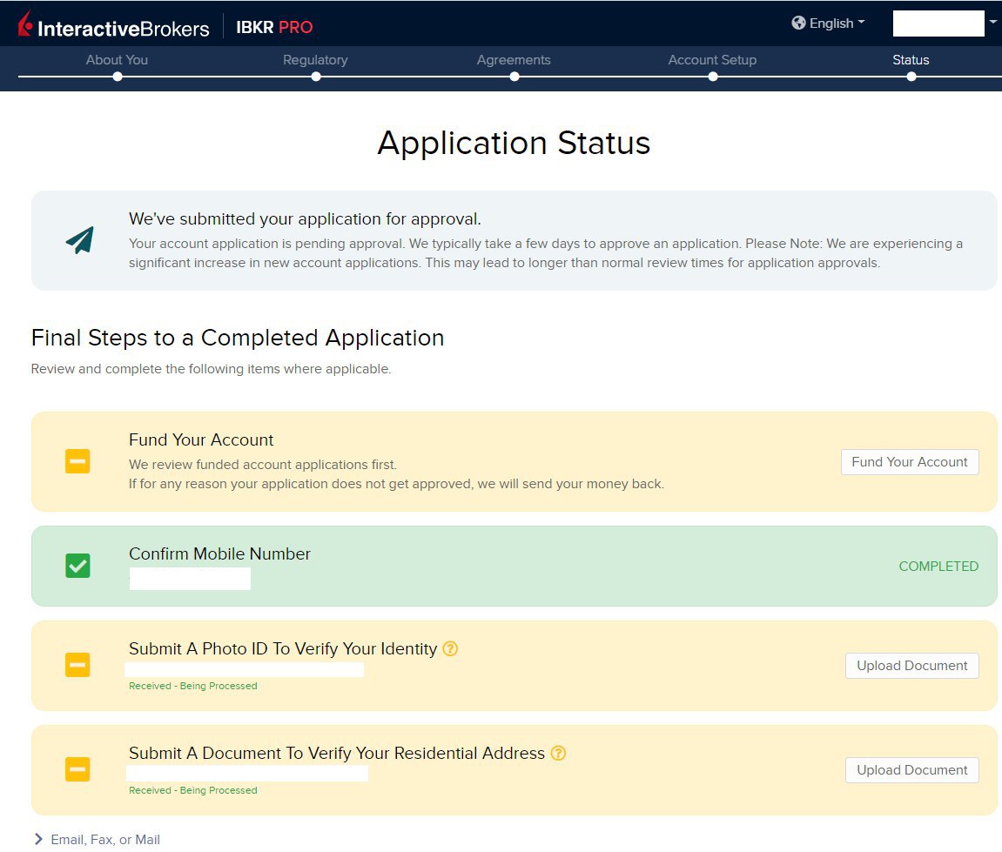Click green checkmark for Confirm Mobile Number
Screen dimensions: 1002x852
[77, 566]
